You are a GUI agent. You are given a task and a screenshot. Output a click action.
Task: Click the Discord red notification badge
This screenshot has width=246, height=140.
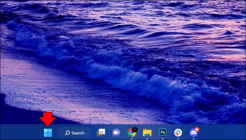click(x=196, y=130)
